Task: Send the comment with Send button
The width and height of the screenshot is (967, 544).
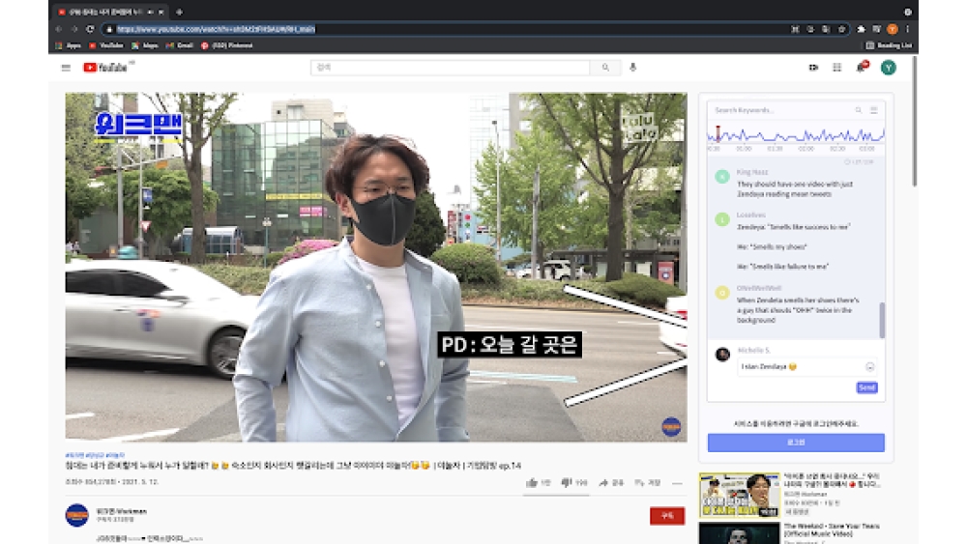Action: click(866, 387)
